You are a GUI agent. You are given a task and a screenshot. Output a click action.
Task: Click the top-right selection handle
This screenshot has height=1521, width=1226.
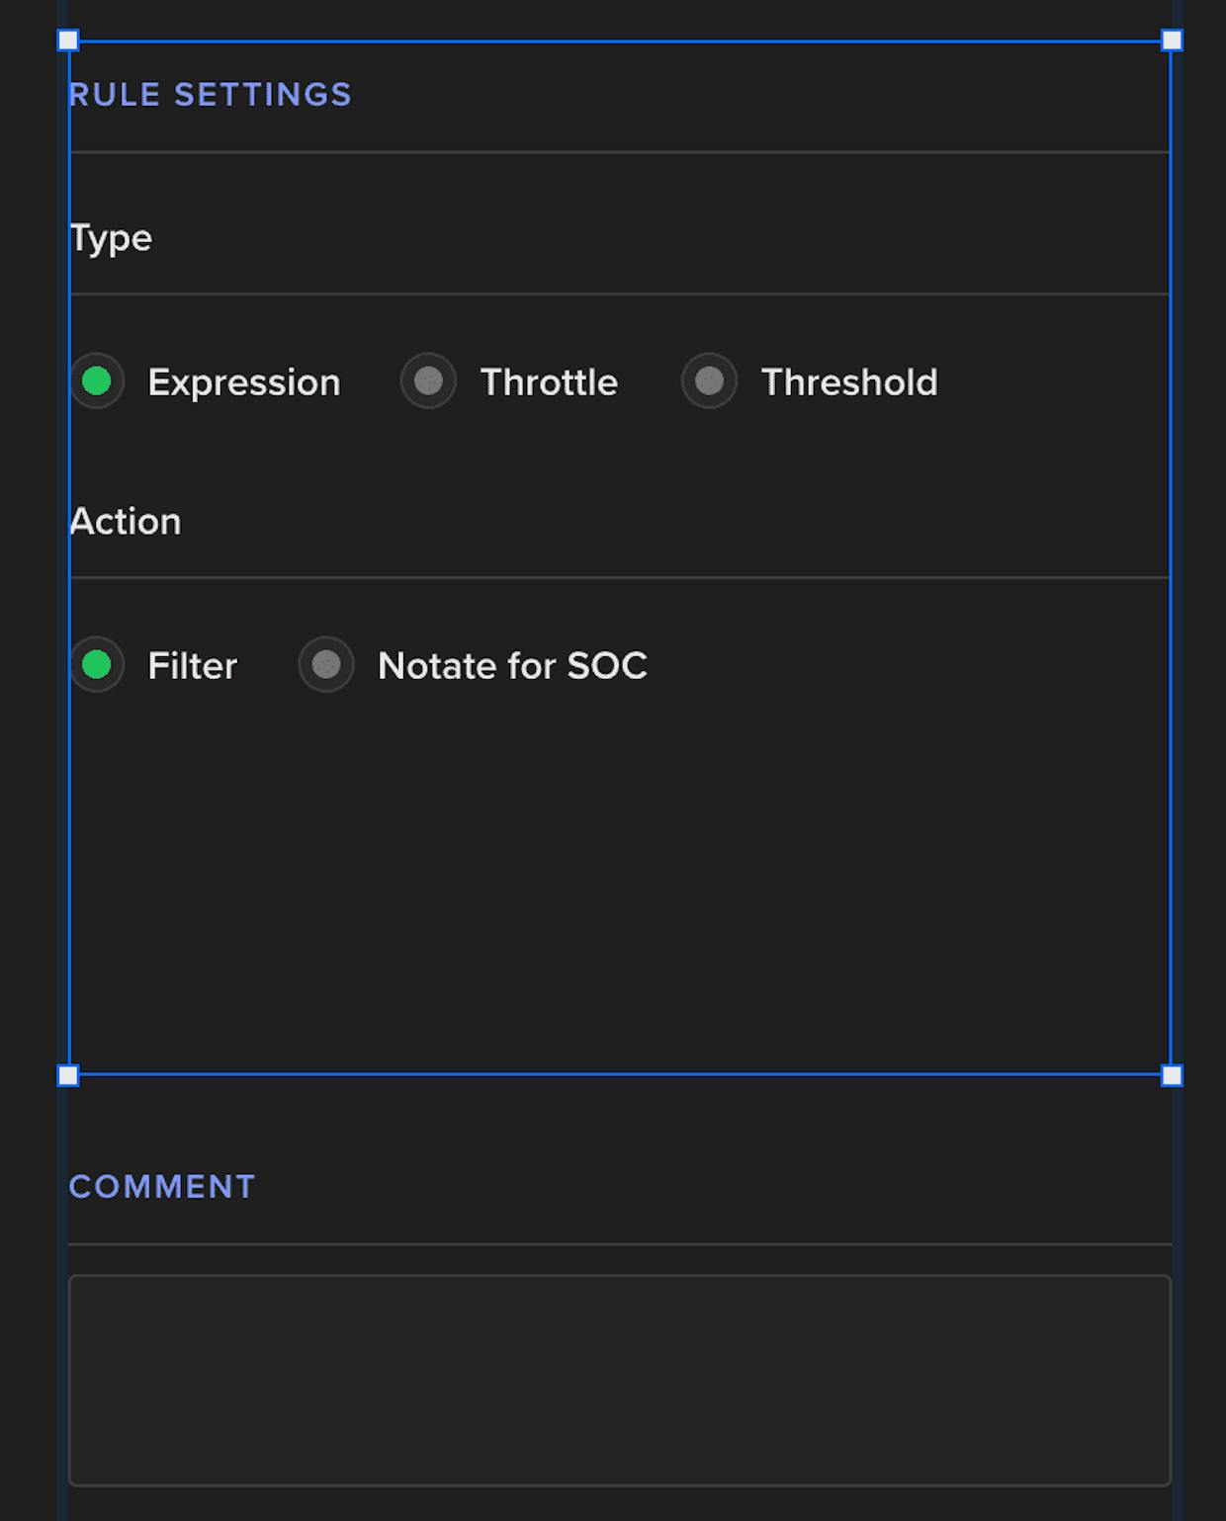(1172, 41)
